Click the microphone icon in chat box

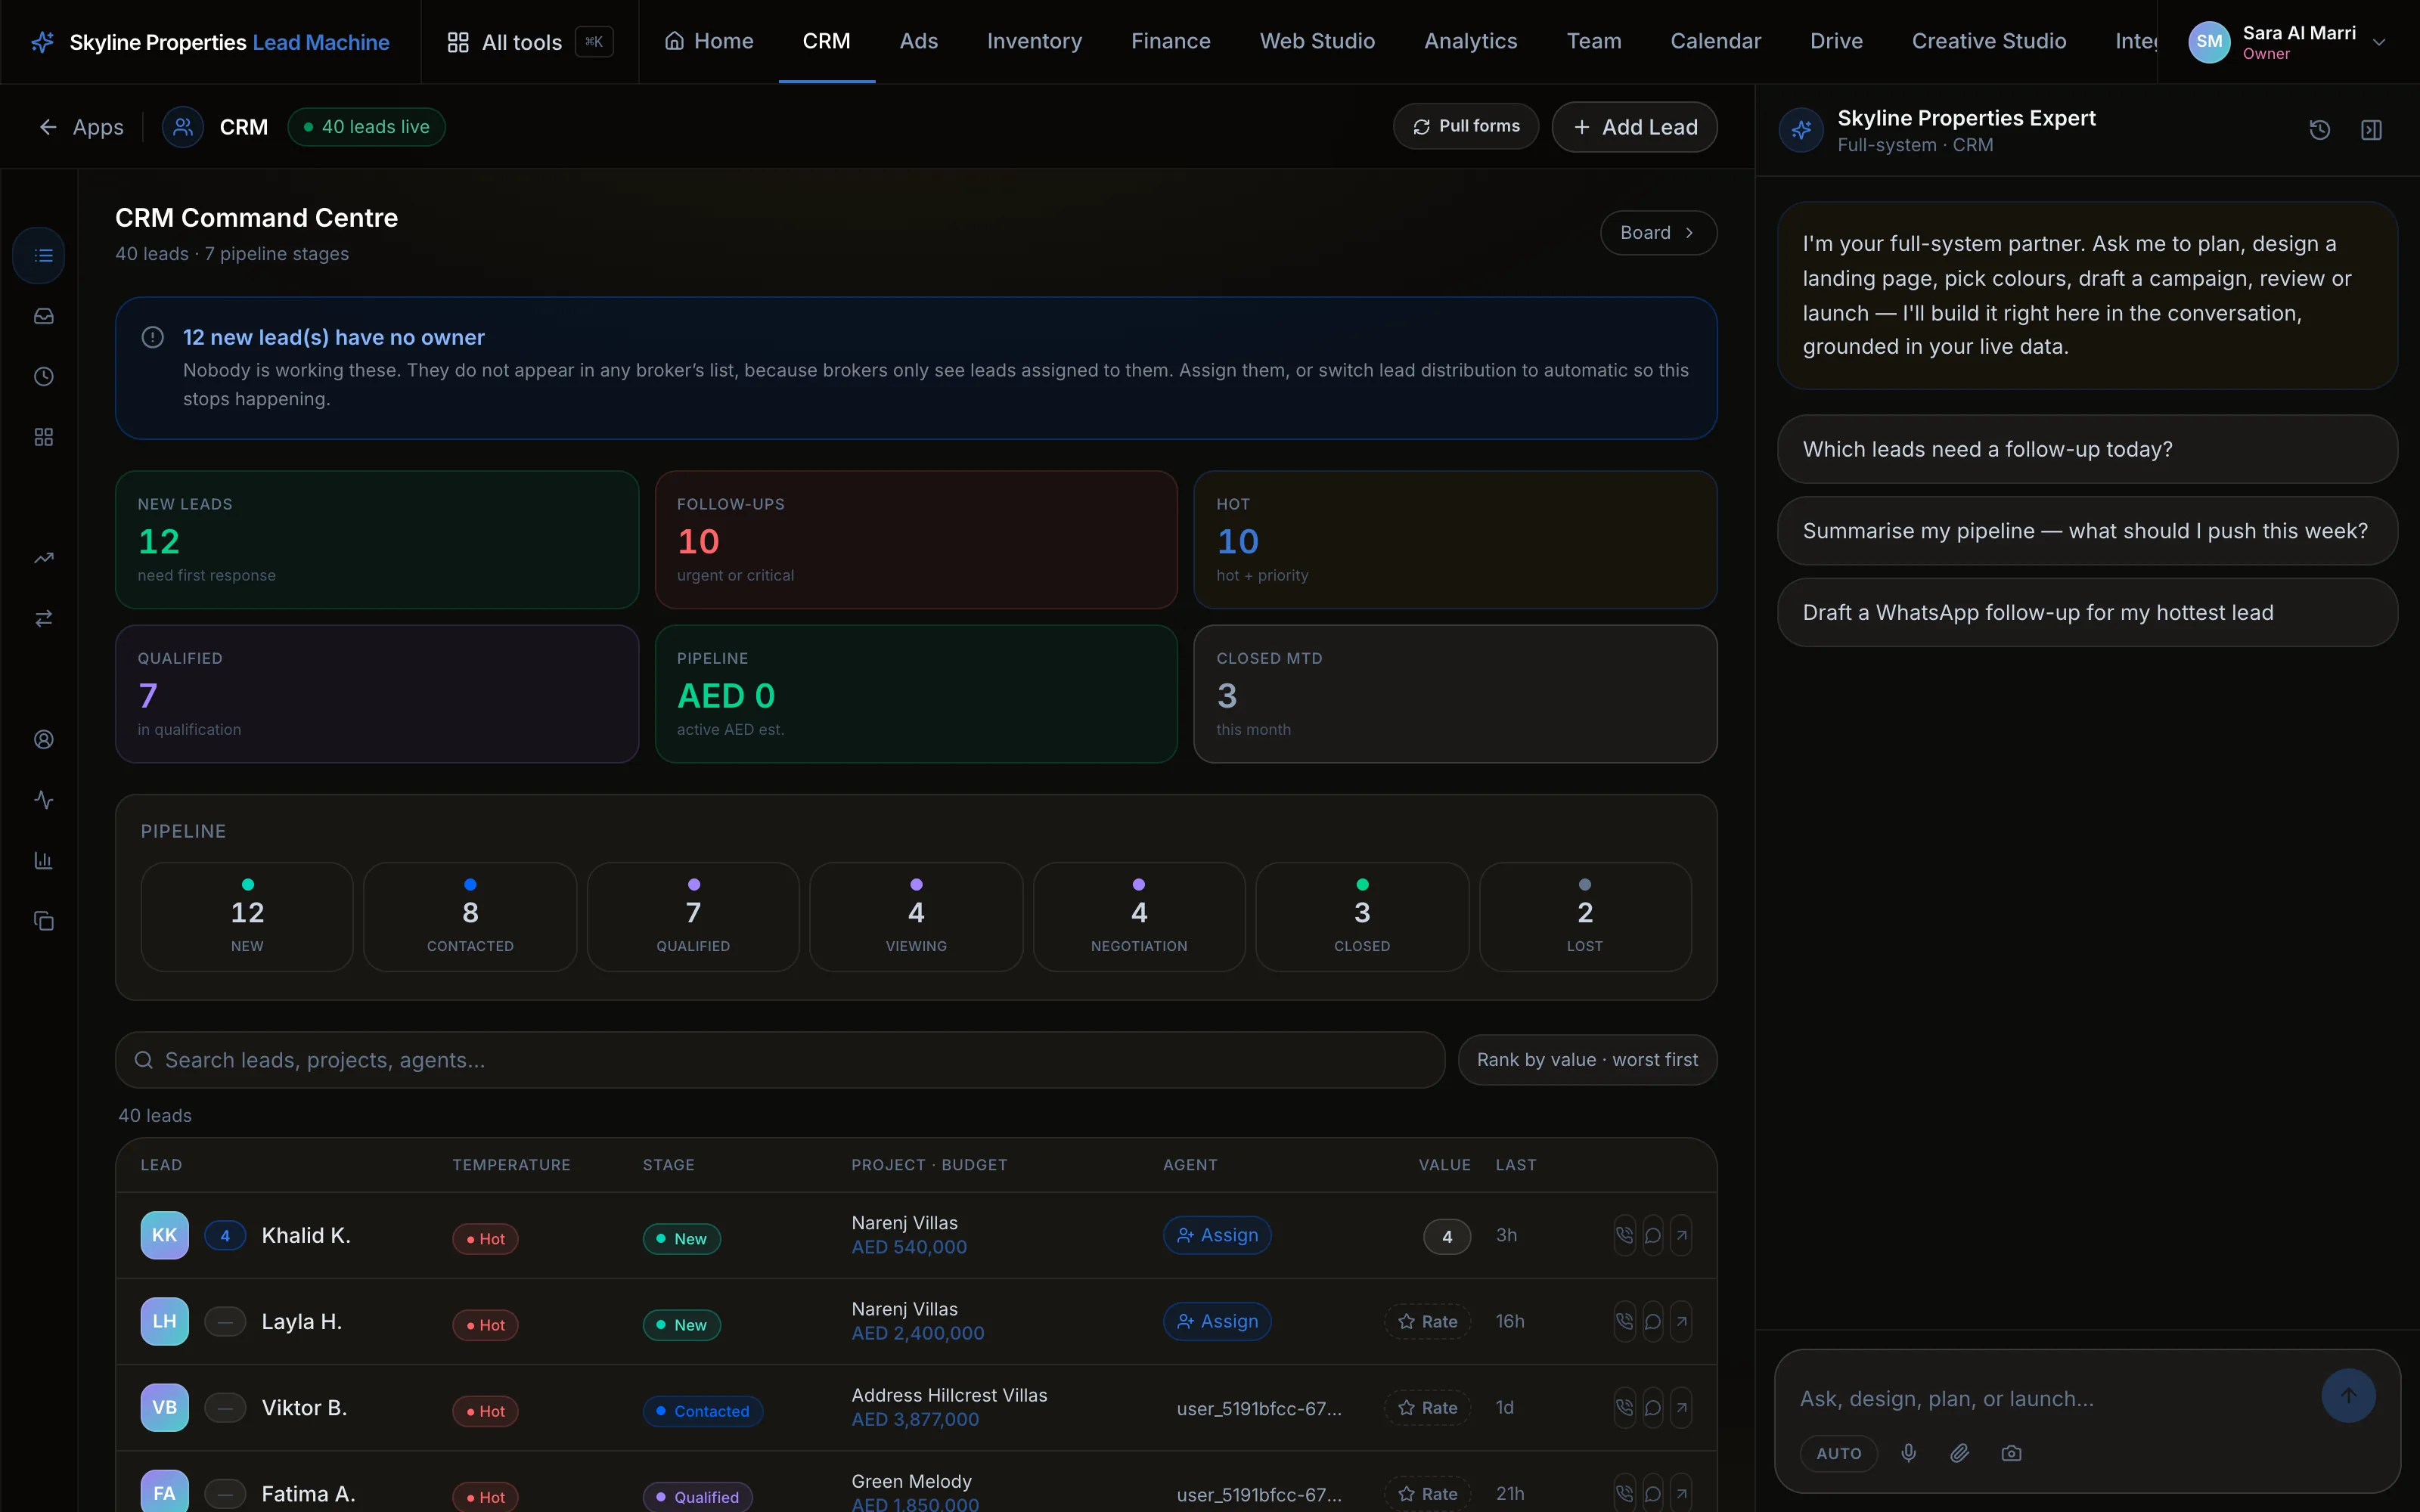[x=1909, y=1453]
